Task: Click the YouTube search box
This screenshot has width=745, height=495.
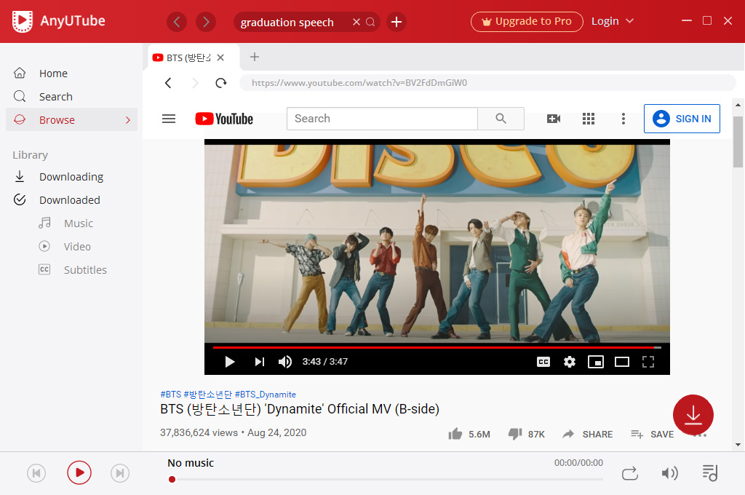Action: click(382, 119)
